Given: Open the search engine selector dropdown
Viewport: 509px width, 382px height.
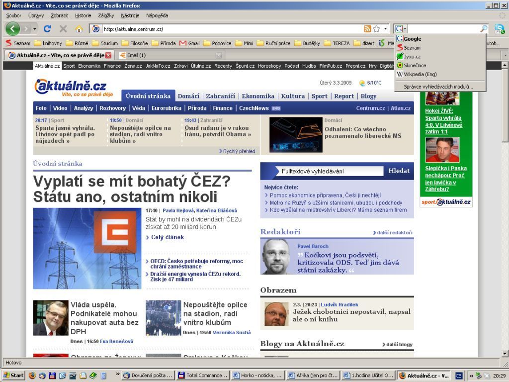Looking at the screenshot, I should (x=401, y=29).
